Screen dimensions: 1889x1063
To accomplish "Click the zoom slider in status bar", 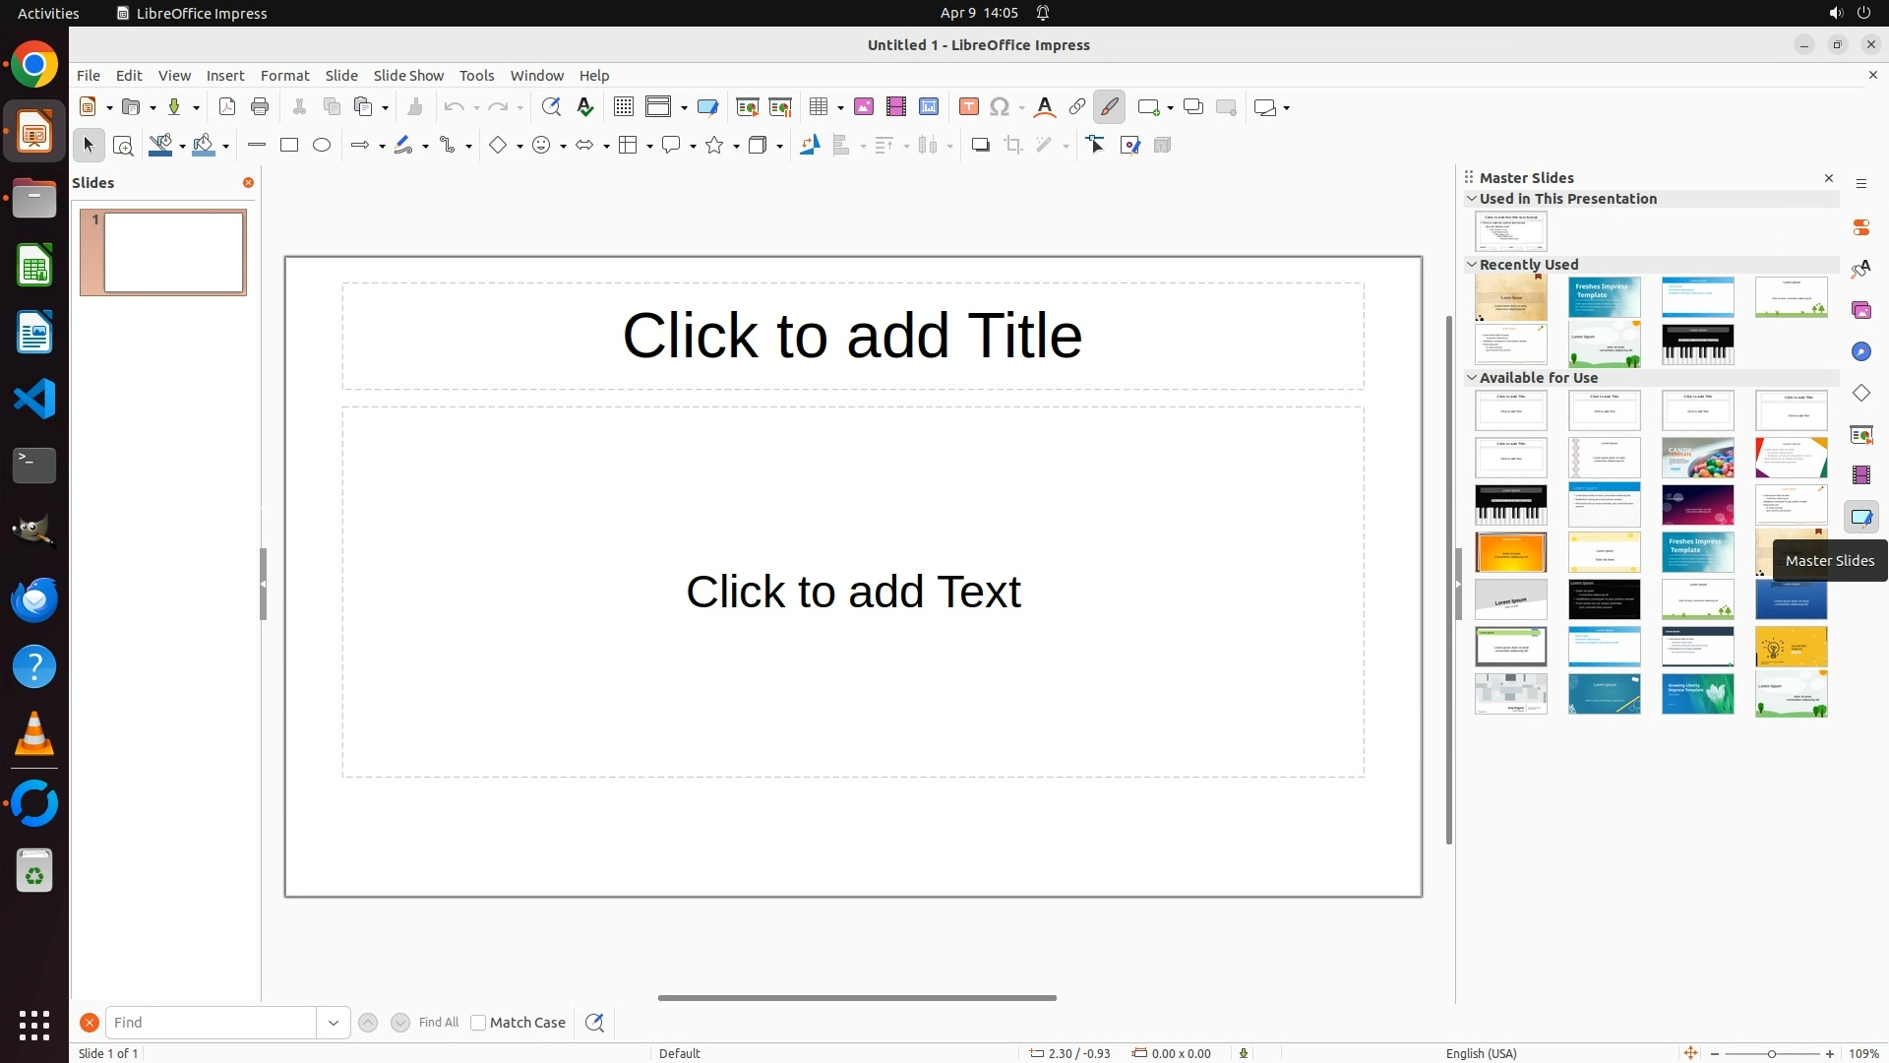I will (1772, 1054).
